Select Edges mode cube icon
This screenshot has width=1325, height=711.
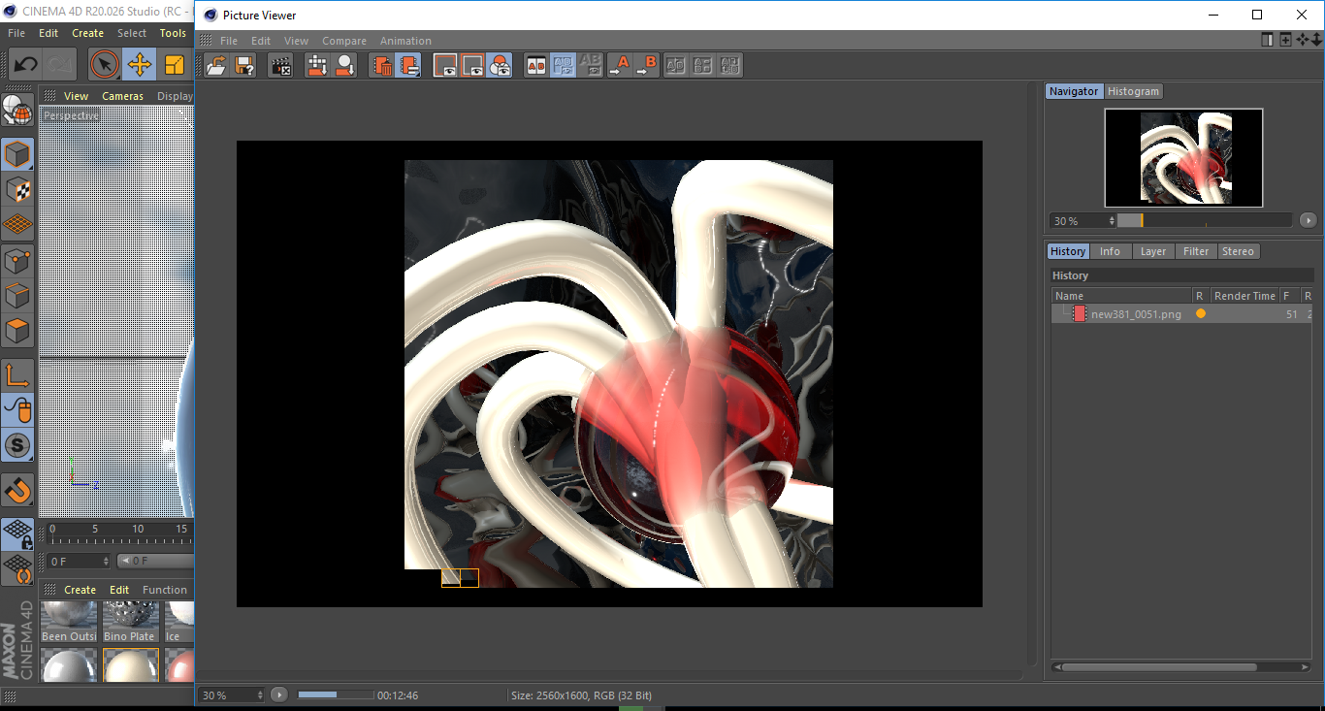click(x=17, y=295)
